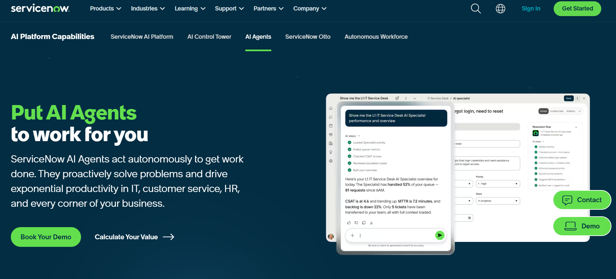Open the three-dot menu beside the edit pencil
616x279 pixels.
click(x=406, y=98)
